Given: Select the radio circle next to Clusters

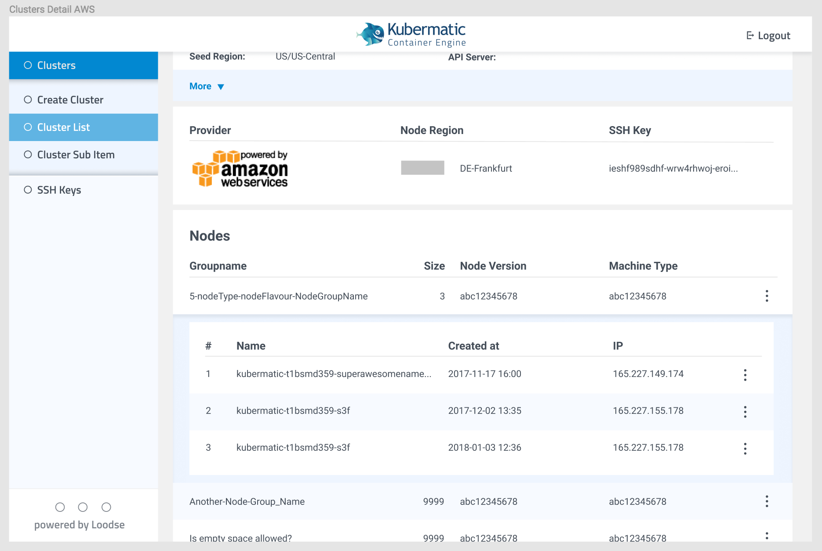Looking at the screenshot, I should coord(28,65).
